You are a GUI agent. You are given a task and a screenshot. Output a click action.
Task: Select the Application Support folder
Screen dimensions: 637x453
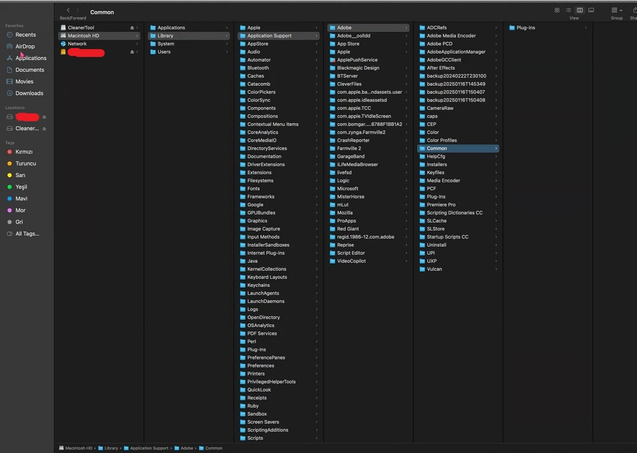tap(278, 36)
